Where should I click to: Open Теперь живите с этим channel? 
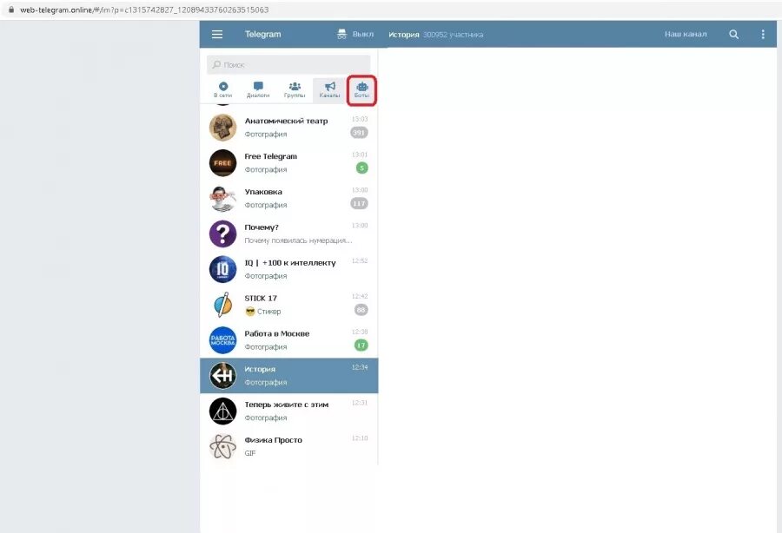tap(288, 411)
